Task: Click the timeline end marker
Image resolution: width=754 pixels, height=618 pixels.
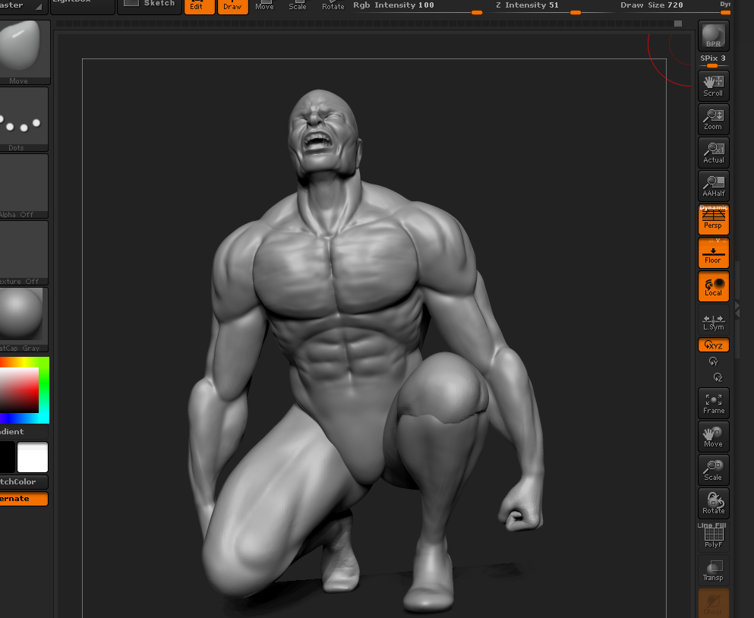Action: tap(678, 24)
